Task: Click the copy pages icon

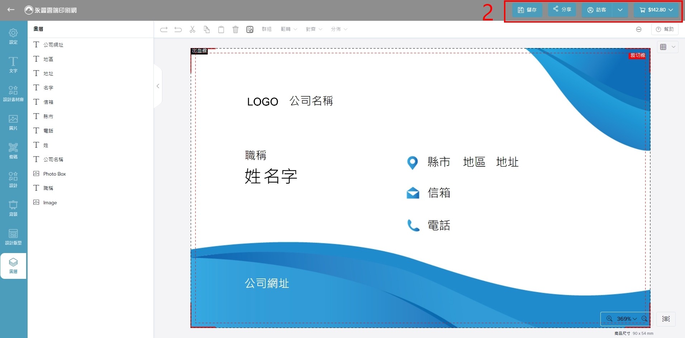Action: pos(207,29)
